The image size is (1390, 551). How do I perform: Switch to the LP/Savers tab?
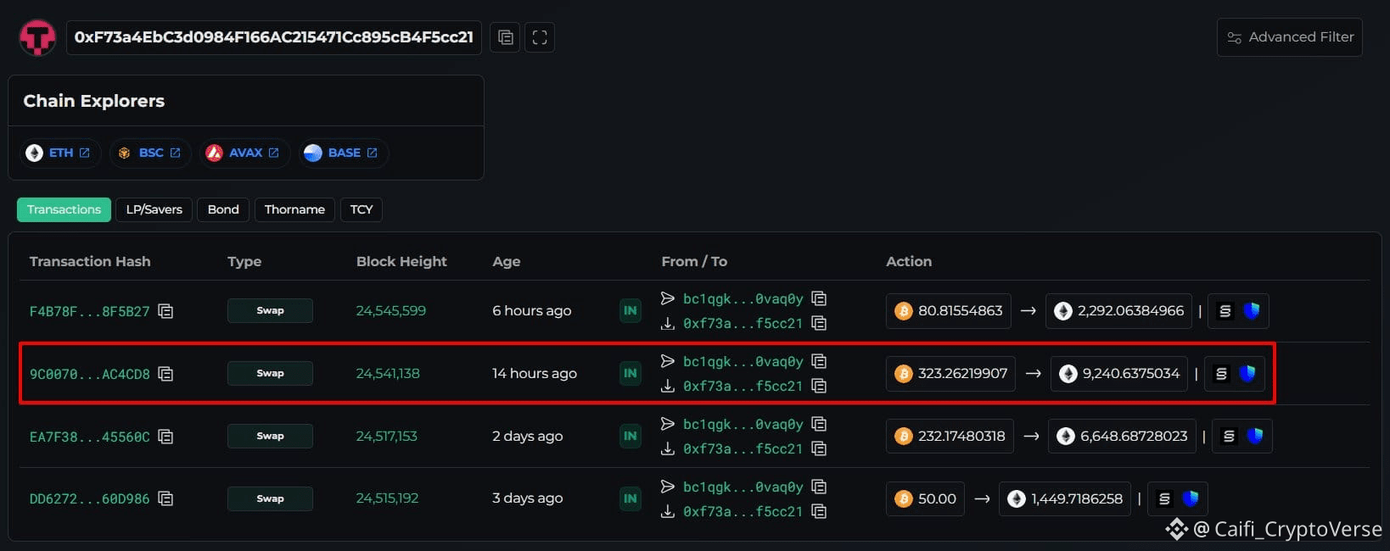154,209
